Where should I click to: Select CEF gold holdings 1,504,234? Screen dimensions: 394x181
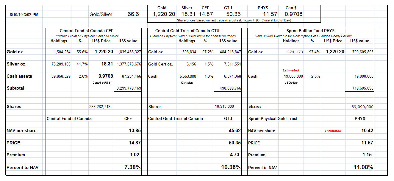[62, 52]
